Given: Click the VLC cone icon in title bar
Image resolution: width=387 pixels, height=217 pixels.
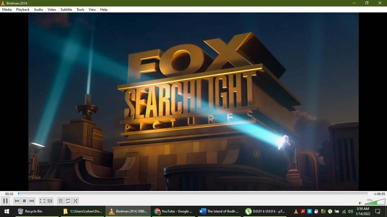Looking at the screenshot, I should 3,3.
